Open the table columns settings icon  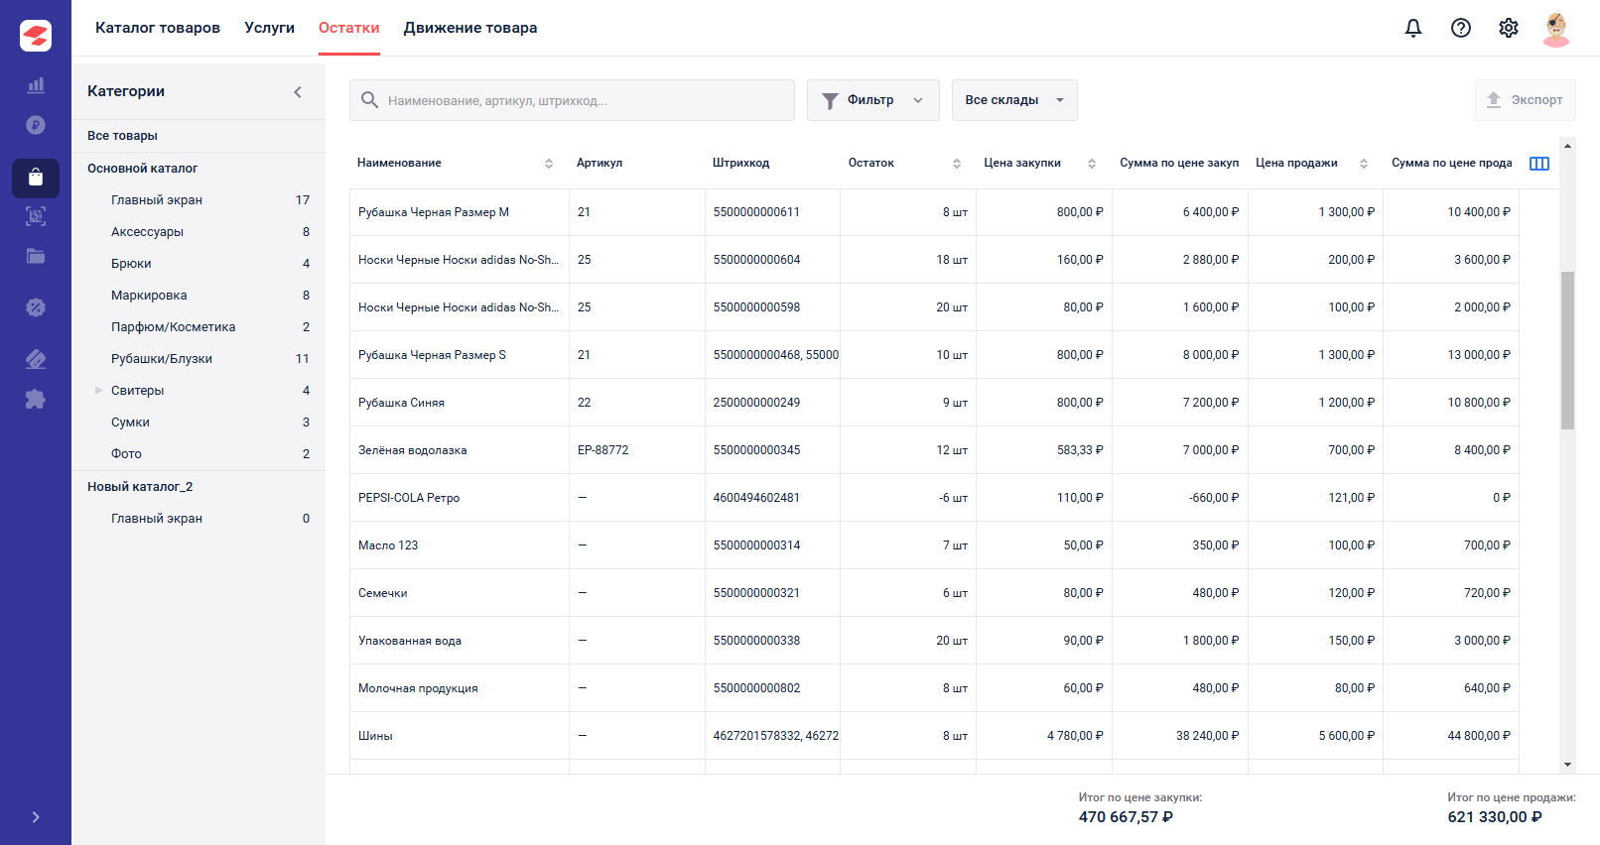(1539, 164)
